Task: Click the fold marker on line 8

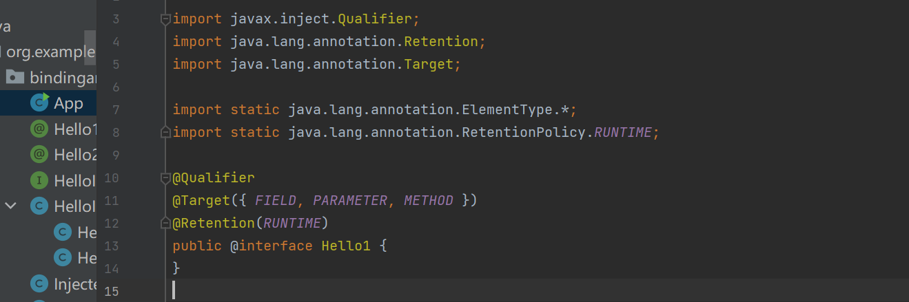Action: point(165,132)
